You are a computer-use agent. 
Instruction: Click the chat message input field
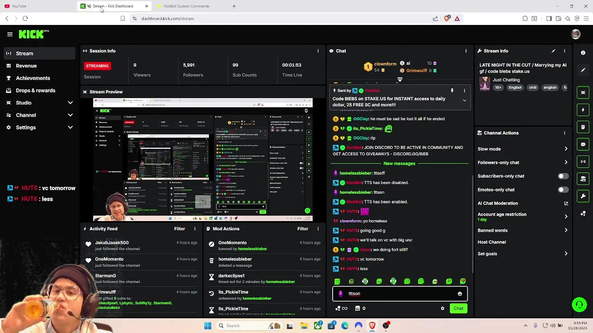click(400, 294)
